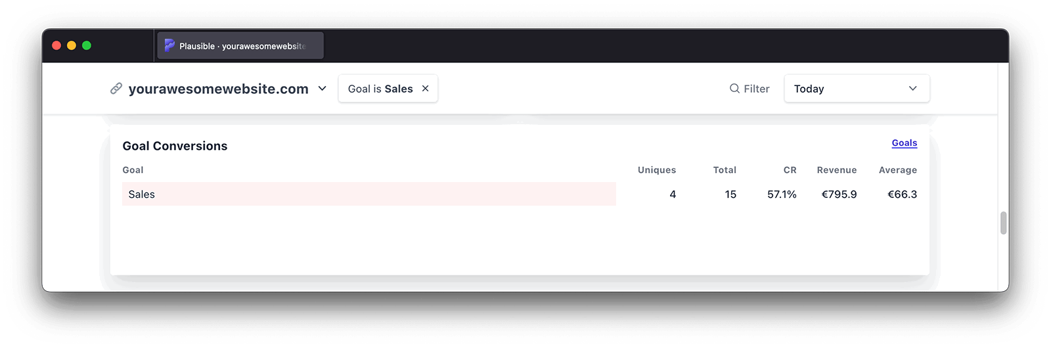Click the link chain icon beside the site name

pyautogui.click(x=116, y=89)
